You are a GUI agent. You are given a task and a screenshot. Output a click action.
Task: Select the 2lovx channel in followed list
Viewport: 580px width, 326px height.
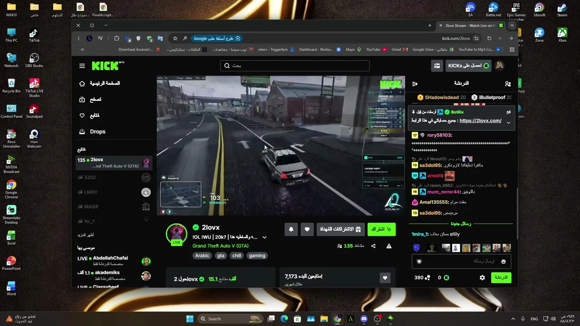(113, 163)
